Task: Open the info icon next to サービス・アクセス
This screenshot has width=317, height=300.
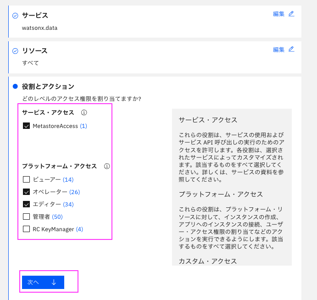Action: 84,112
